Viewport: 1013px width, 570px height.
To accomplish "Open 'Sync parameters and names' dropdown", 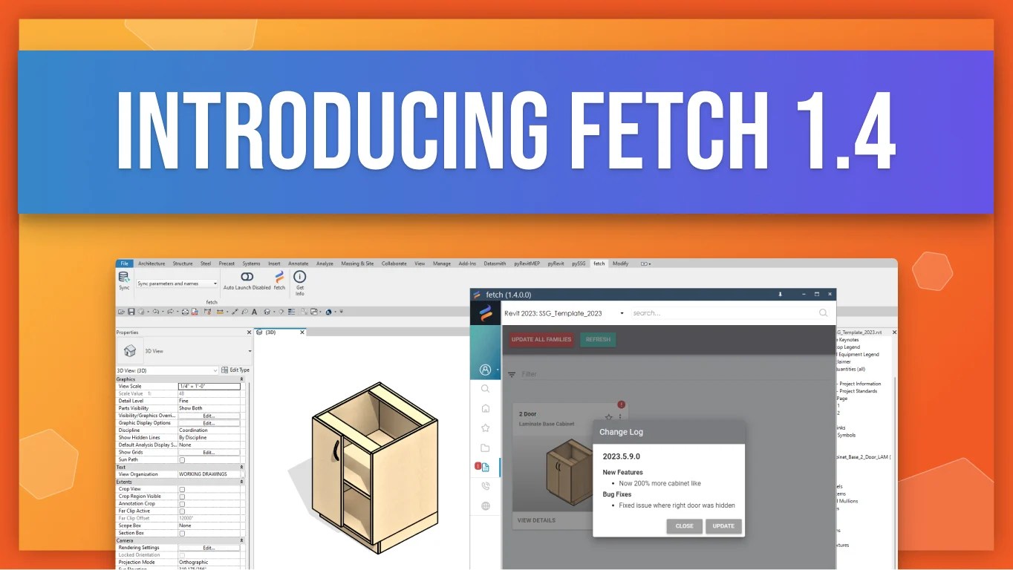I will [x=177, y=284].
